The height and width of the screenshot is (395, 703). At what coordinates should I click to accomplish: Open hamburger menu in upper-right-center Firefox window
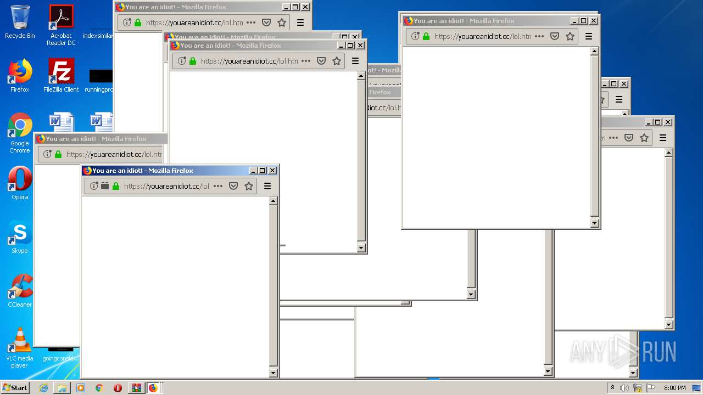click(589, 36)
